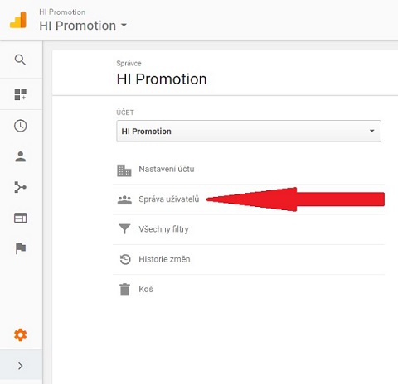Screen dimensions: 398x384
Task: Expand the sidebar with the chevron arrow
Action: tap(21, 366)
